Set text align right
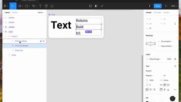181x102 pixels. (154, 90)
